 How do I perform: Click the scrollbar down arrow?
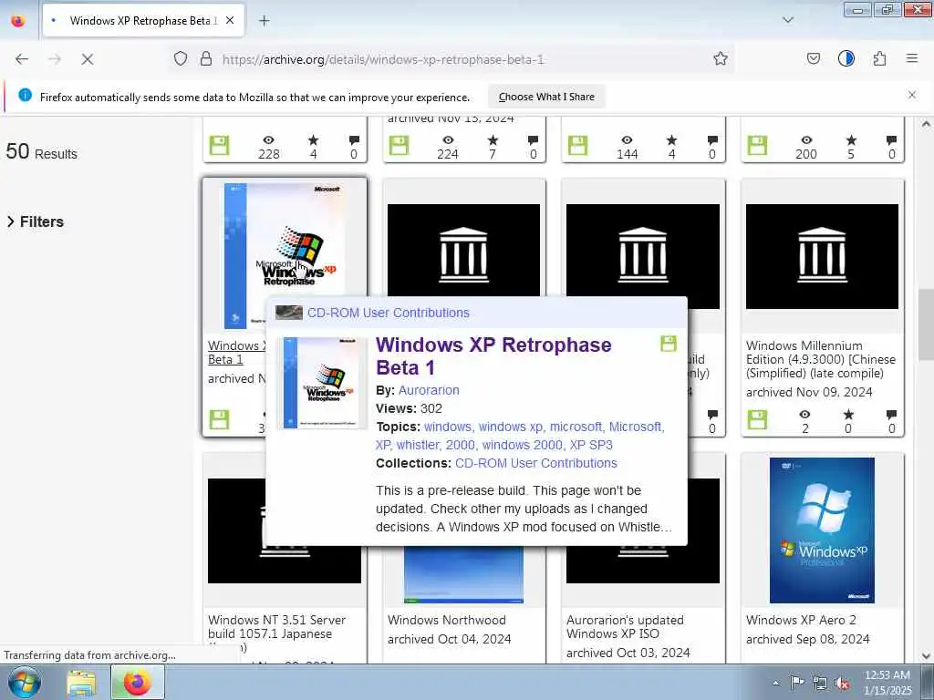click(926, 656)
